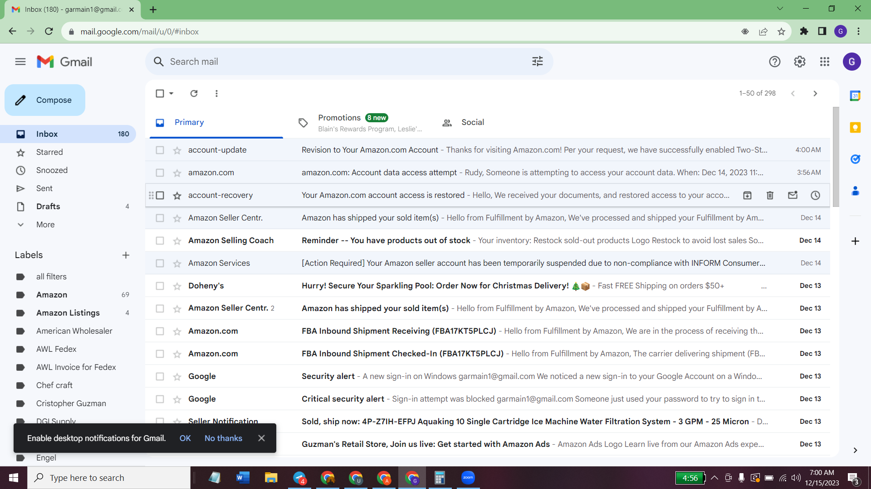The height and width of the screenshot is (489, 871).
Task: Star the Security alert email from Google
Action: pyautogui.click(x=177, y=377)
